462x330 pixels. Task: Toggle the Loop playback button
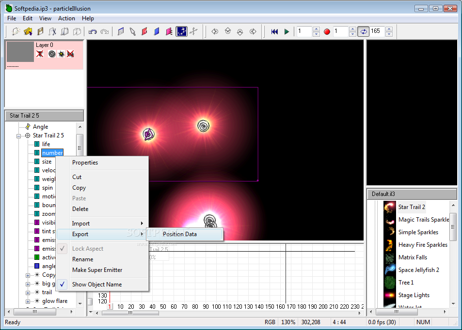point(364,31)
